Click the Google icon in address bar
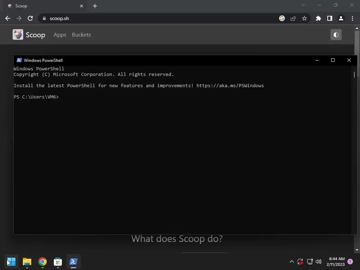The height and width of the screenshot is (270, 360). [x=282, y=18]
